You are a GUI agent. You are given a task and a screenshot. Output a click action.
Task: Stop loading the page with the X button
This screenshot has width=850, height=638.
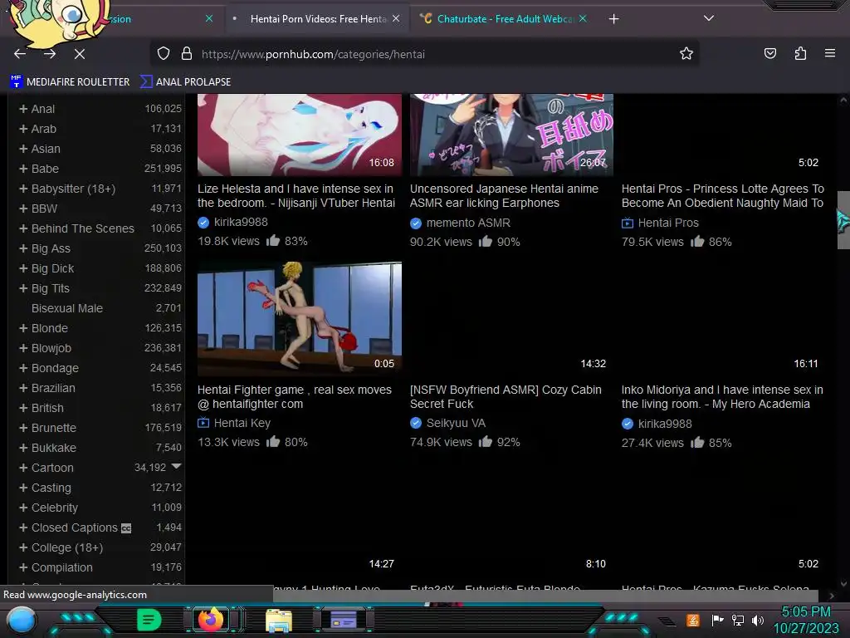click(x=79, y=54)
